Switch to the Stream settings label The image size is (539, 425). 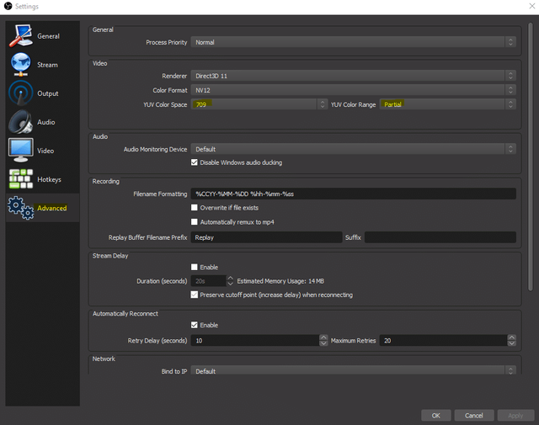pos(47,65)
